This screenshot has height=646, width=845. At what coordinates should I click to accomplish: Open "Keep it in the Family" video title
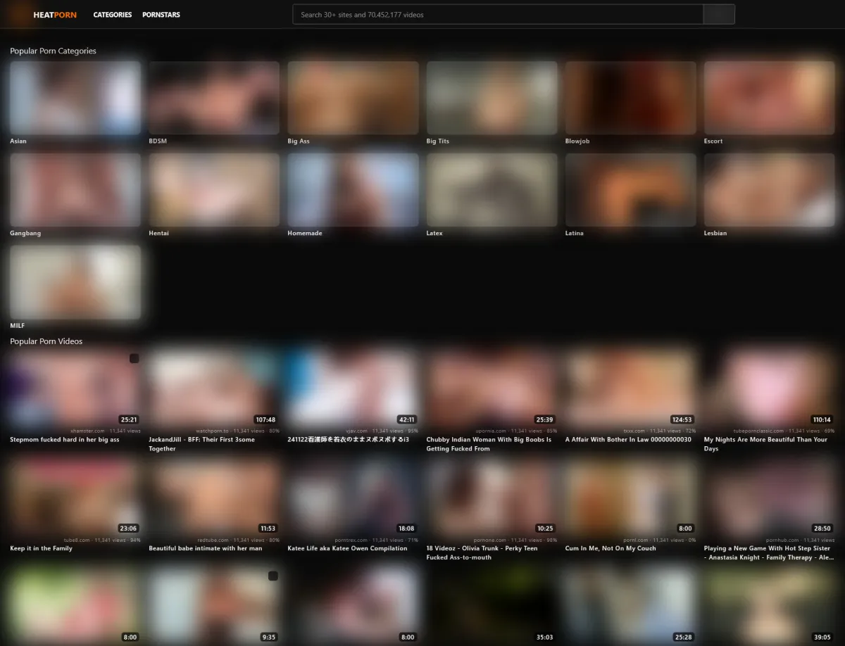click(x=41, y=549)
